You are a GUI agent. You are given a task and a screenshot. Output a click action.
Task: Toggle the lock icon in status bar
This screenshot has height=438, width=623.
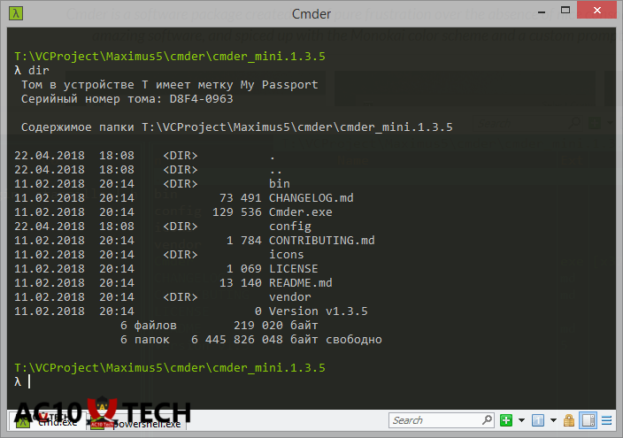pos(568,420)
